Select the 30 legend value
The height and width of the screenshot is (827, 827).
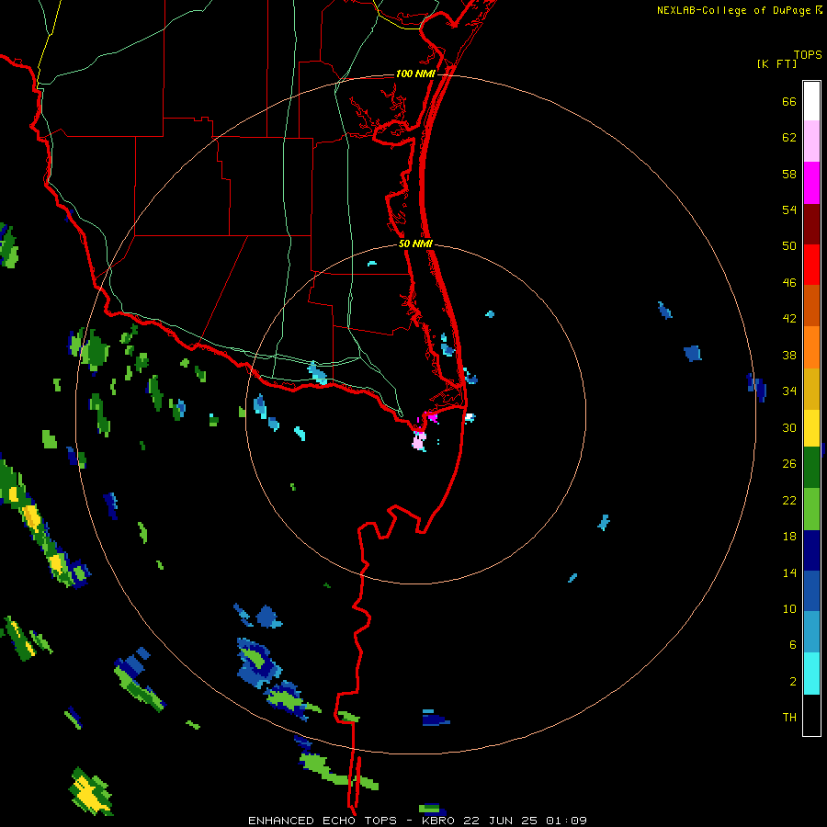(789, 427)
